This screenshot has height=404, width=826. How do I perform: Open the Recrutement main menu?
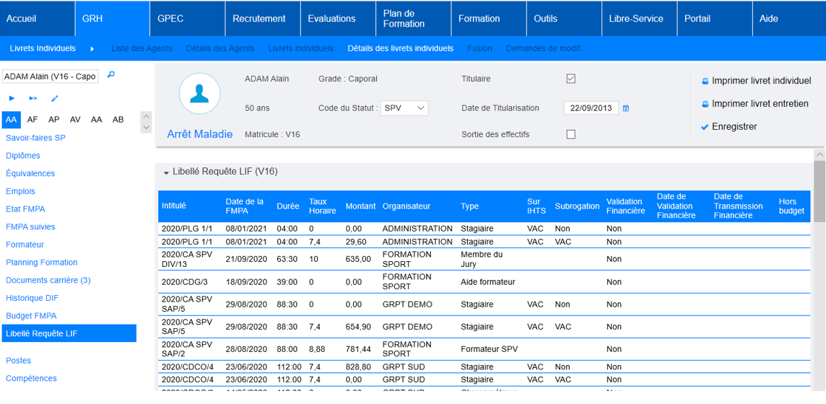(258, 19)
